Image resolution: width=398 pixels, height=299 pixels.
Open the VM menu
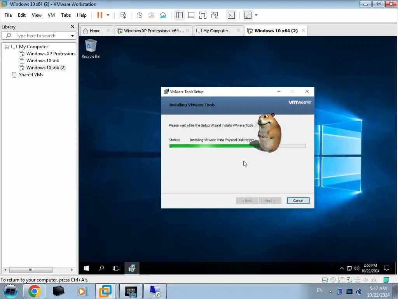(51, 15)
